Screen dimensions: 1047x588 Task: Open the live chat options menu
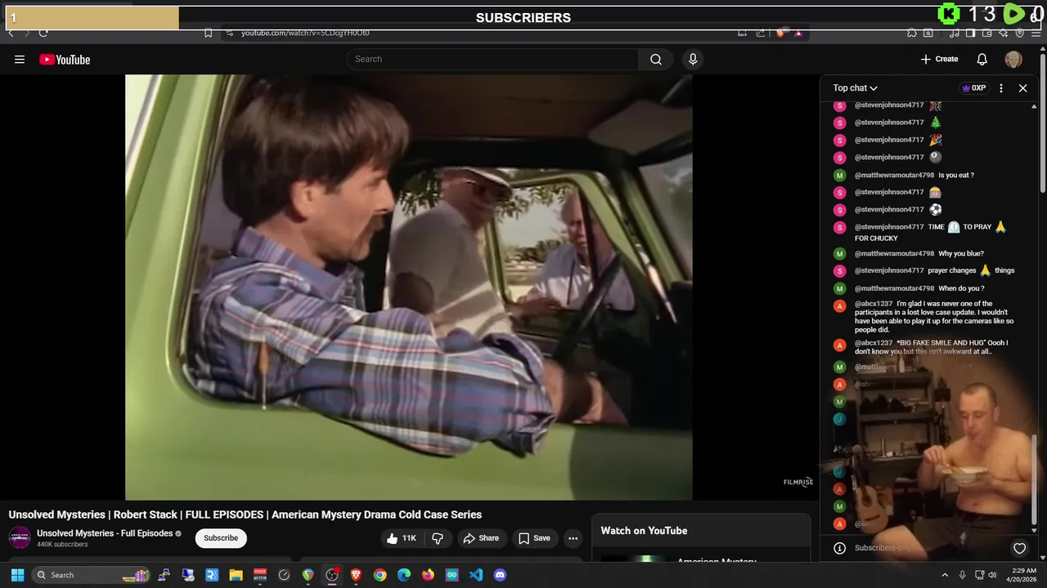[1001, 87]
